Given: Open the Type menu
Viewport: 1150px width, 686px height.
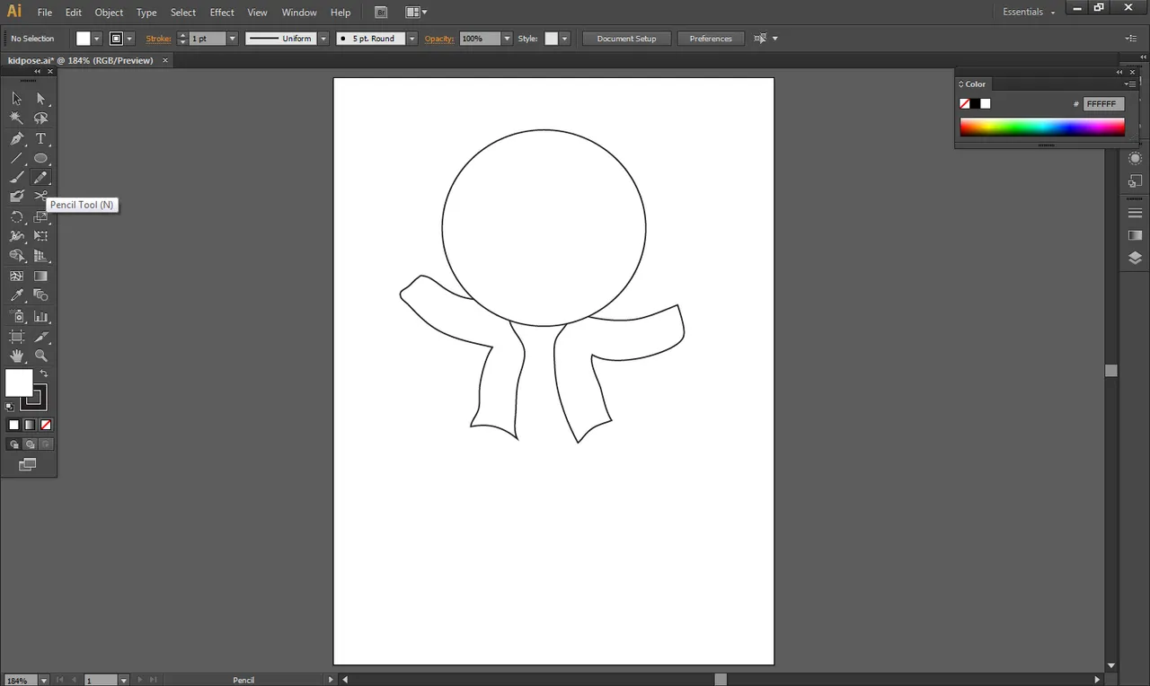Looking at the screenshot, I should pos(146,13).
